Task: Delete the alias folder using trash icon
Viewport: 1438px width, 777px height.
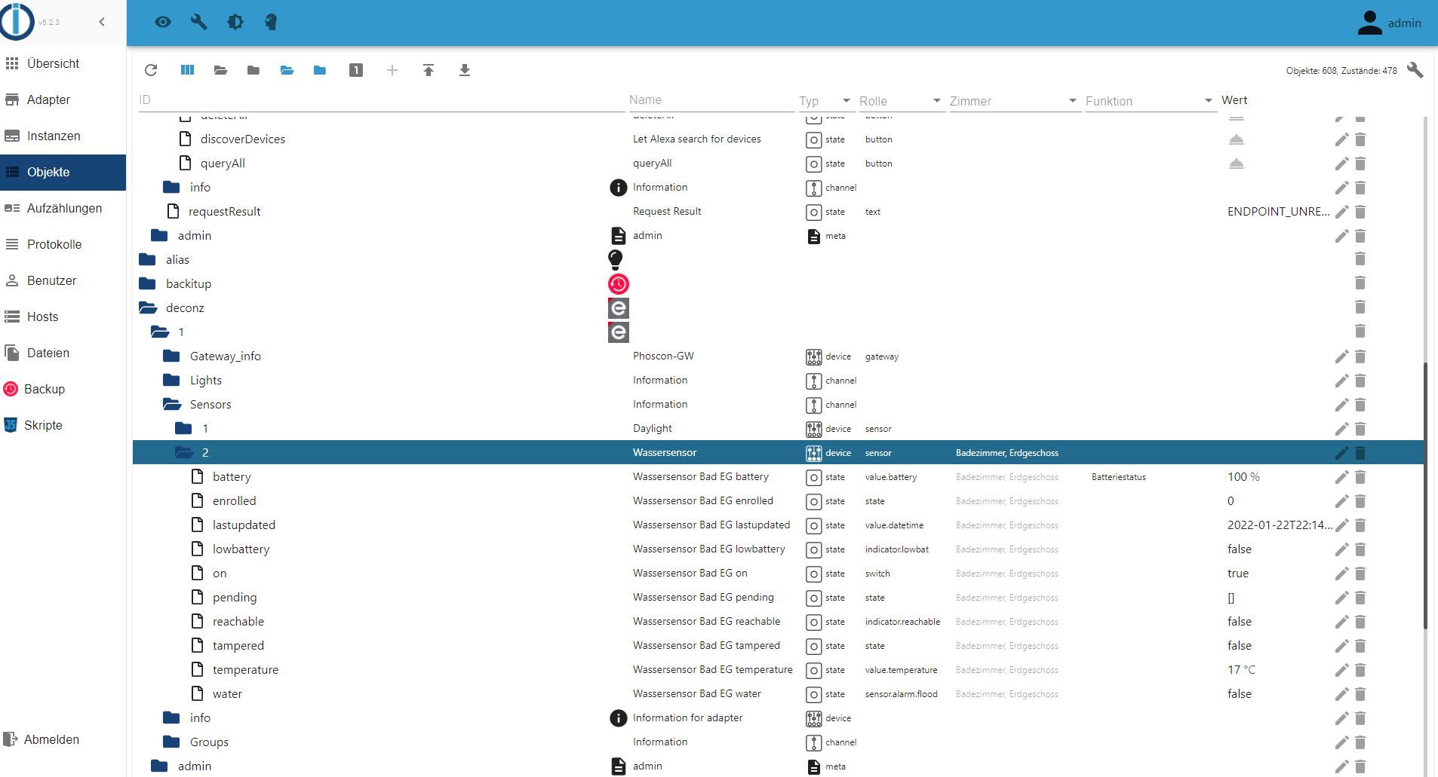Action: (x=1360, y=259)
